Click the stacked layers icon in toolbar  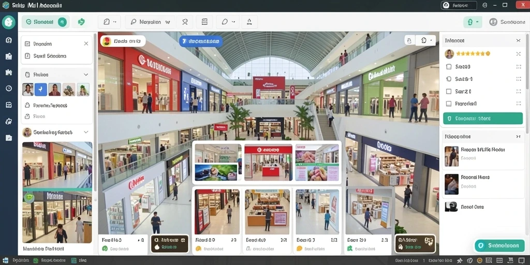pos(204,22)
